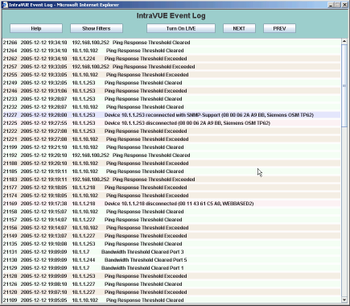The height and width of the screenshot is (306, 350).
Task: Select event ID 21246
Action: pos(10,91)
